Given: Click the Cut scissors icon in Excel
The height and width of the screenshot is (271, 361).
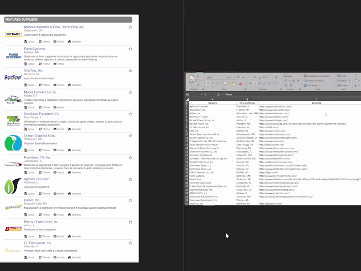Looking at the screenshot, I should [198, 76].
